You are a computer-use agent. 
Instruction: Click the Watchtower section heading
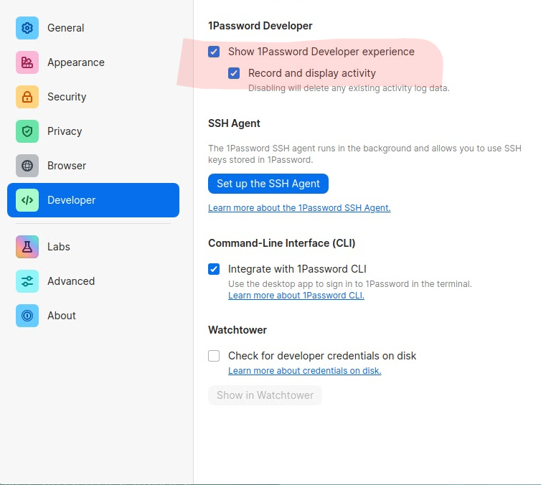(237, 330)
